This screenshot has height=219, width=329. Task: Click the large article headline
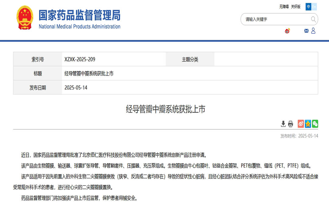click(165, 109)
